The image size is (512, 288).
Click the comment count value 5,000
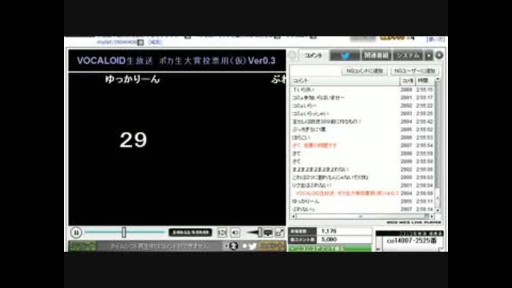[x=329, y=239]
